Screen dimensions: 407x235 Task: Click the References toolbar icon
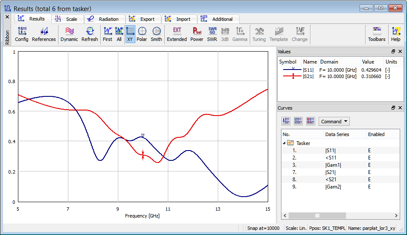tap(44, 34)
